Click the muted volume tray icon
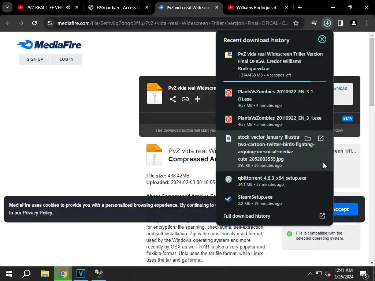Viewport: 375px width, 281px height. tap(327, 274)
